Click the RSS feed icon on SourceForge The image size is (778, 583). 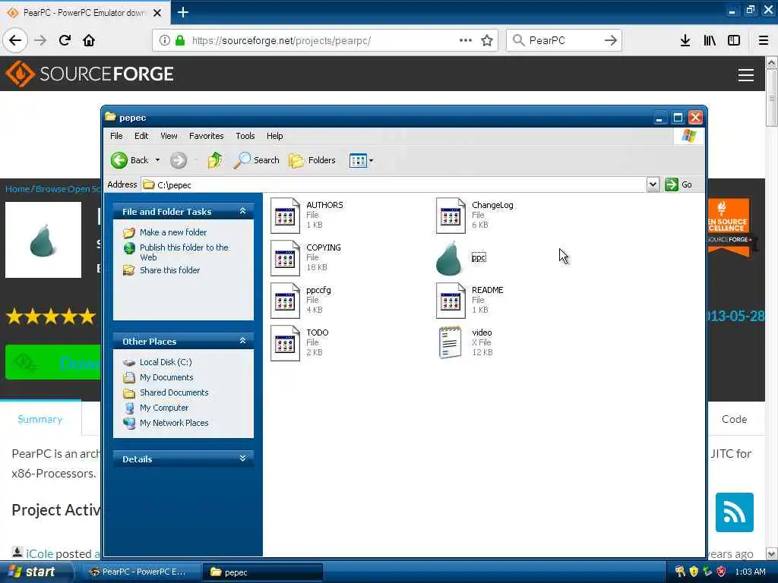[x=735, y=512]
